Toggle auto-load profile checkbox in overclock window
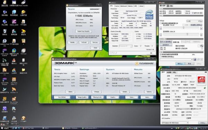This screenshot has height=130, width=208. point(161,54)
